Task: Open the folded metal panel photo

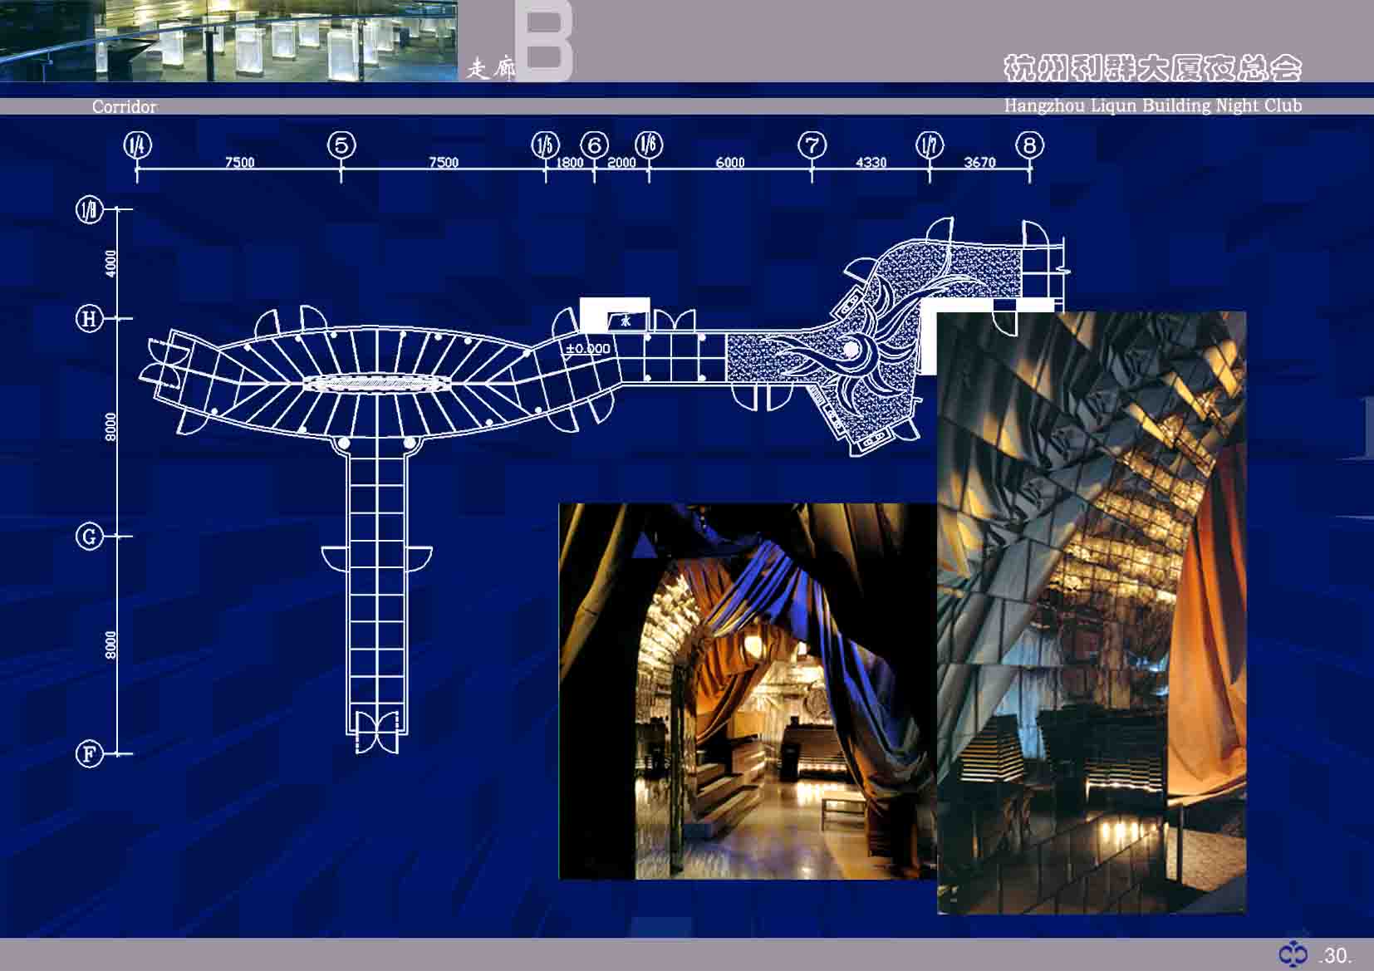Action: click(x=1091, y=613)
